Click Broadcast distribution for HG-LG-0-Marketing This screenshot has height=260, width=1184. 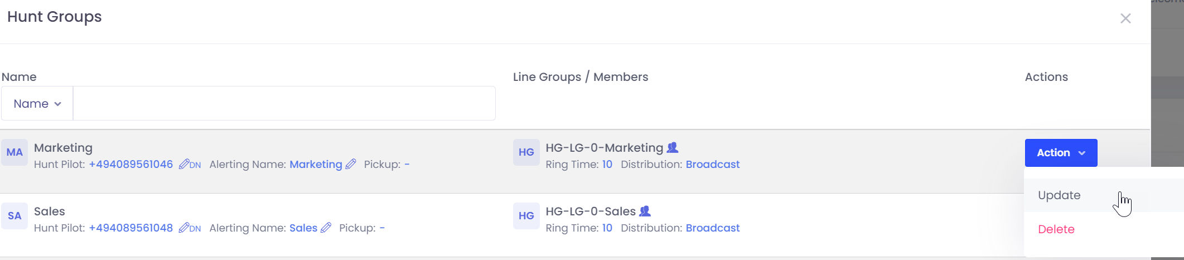[x=712, y=165]
